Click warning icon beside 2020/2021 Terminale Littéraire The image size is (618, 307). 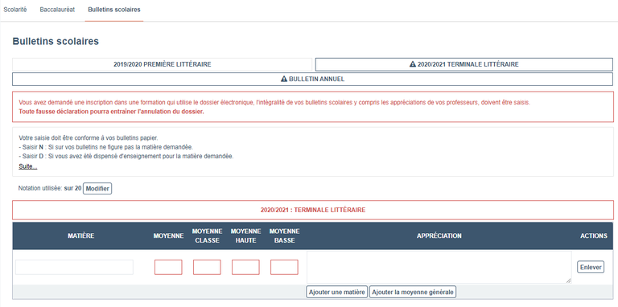click(413, 64)
